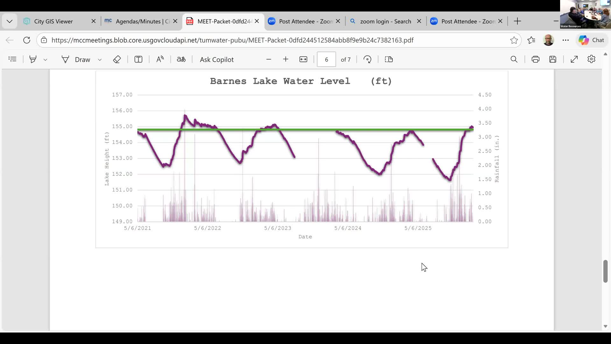Open the Copilot Chat button

[x=592, y=40]
